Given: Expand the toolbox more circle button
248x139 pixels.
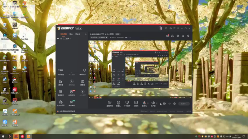Looking at the screenshot, I should point(84,70).
